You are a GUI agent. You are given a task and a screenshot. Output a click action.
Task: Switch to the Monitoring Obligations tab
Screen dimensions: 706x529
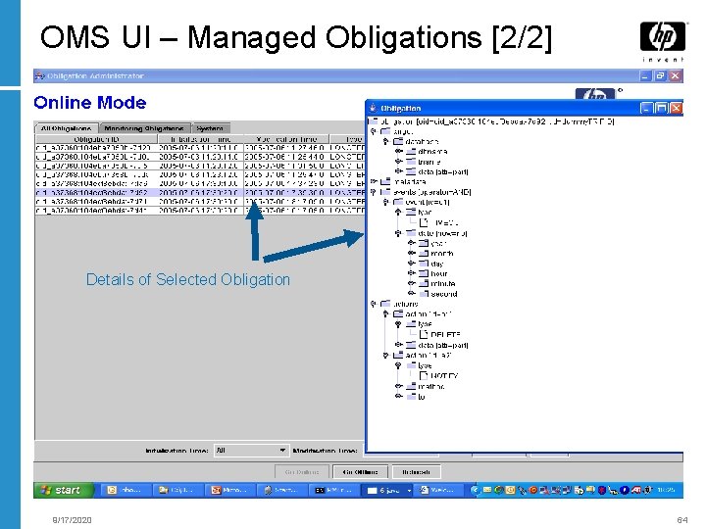(x=144, y=128)
